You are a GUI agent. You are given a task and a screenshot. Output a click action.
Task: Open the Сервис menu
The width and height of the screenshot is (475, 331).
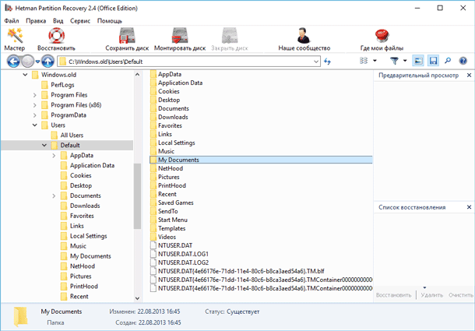[x=80, y=21]
